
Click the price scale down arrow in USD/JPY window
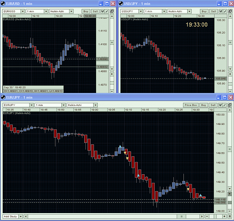pyautogui.click(x=230, y=69)
